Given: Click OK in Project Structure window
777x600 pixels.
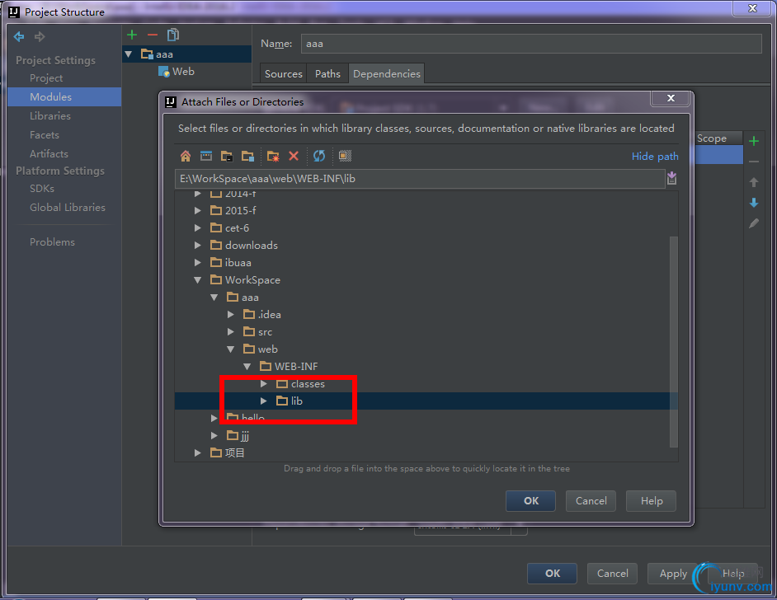Looking at the screenshot, I should [552, 574].
